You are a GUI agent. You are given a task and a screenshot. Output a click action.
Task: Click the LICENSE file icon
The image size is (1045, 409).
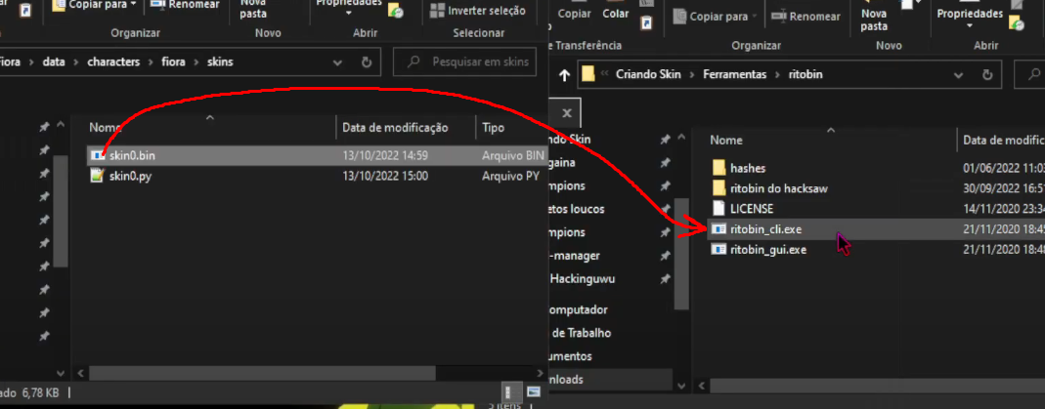[718, 209]
